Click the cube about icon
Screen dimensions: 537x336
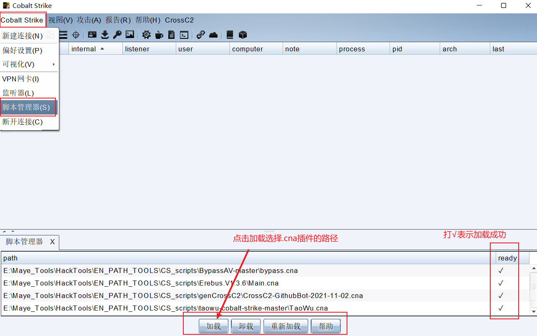point(243,35)
